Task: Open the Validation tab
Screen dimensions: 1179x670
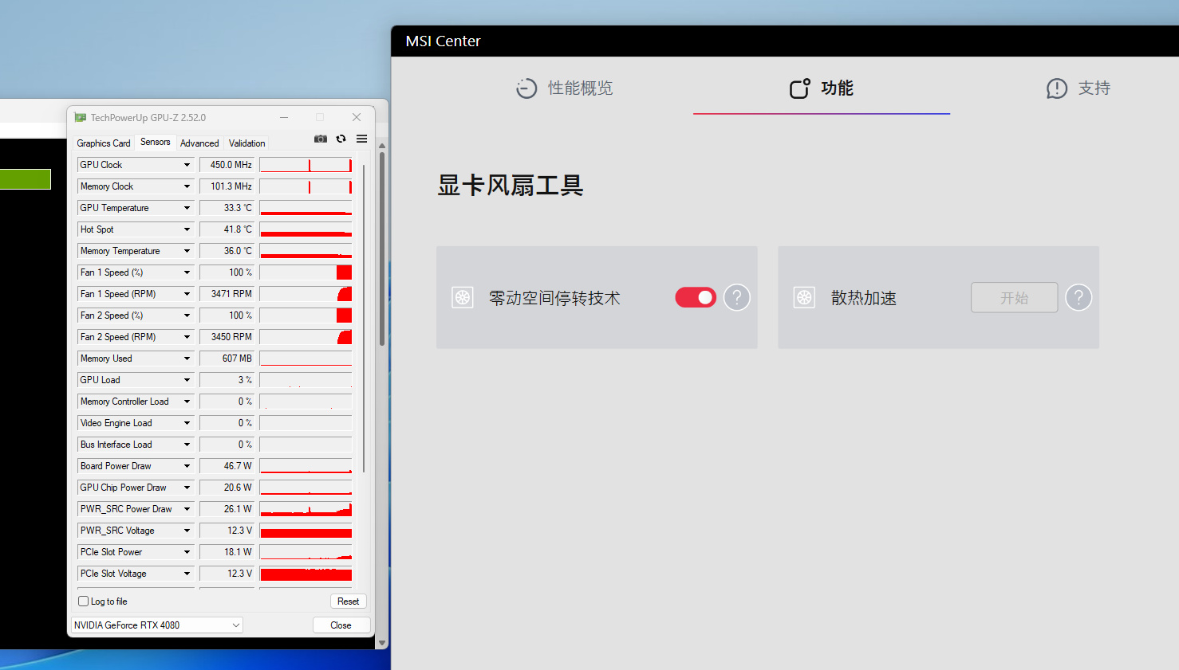Action: coord(247,143)
